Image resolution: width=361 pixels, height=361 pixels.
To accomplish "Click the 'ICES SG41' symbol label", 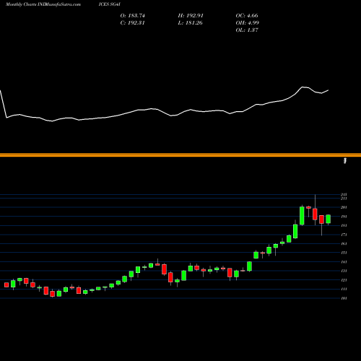I will pyautogui.click(x=110, y=4).
